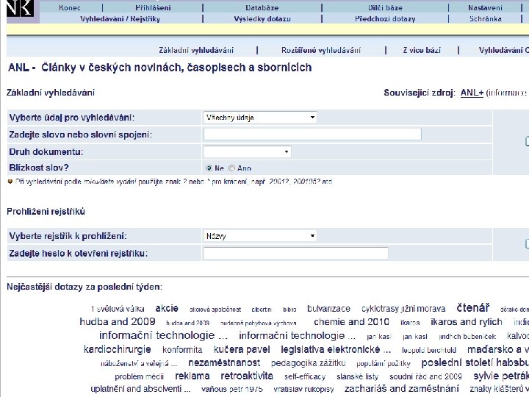
Task: Click the 'kučera pavel' query tag
Action: tap(242, 349)
